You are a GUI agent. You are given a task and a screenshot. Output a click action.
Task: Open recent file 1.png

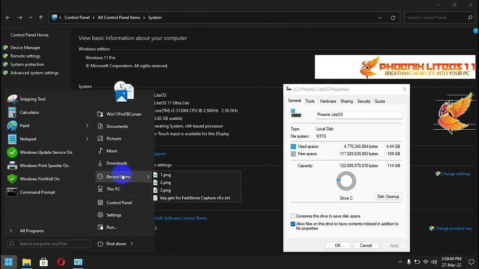(x=165, y=175)
